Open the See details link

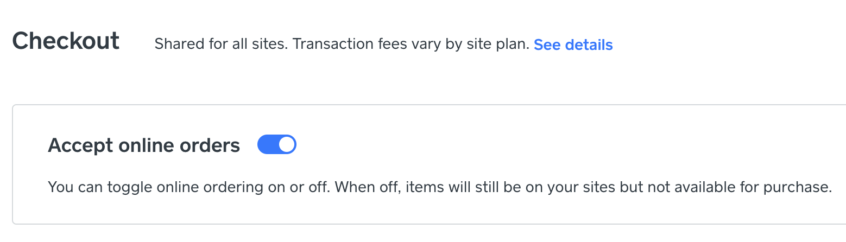click(x=573, y=44)
